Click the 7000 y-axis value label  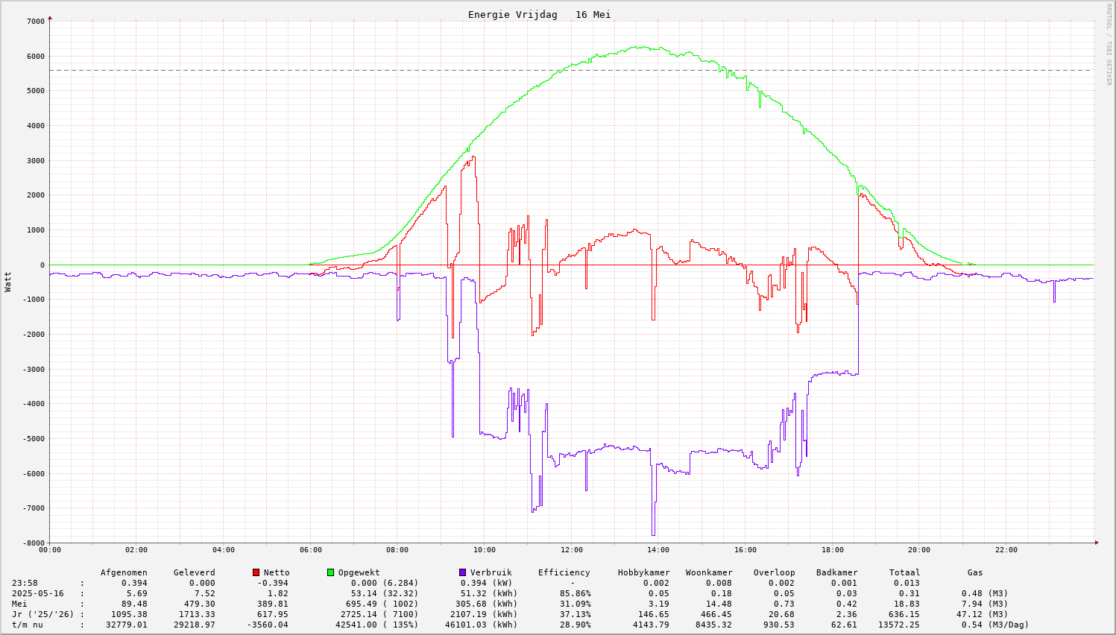click(x=36, y=21)
